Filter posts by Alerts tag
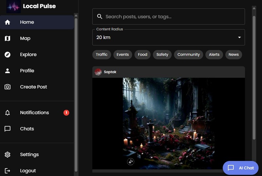The width and height of the screenshot is (262, 176). point(214,55)
